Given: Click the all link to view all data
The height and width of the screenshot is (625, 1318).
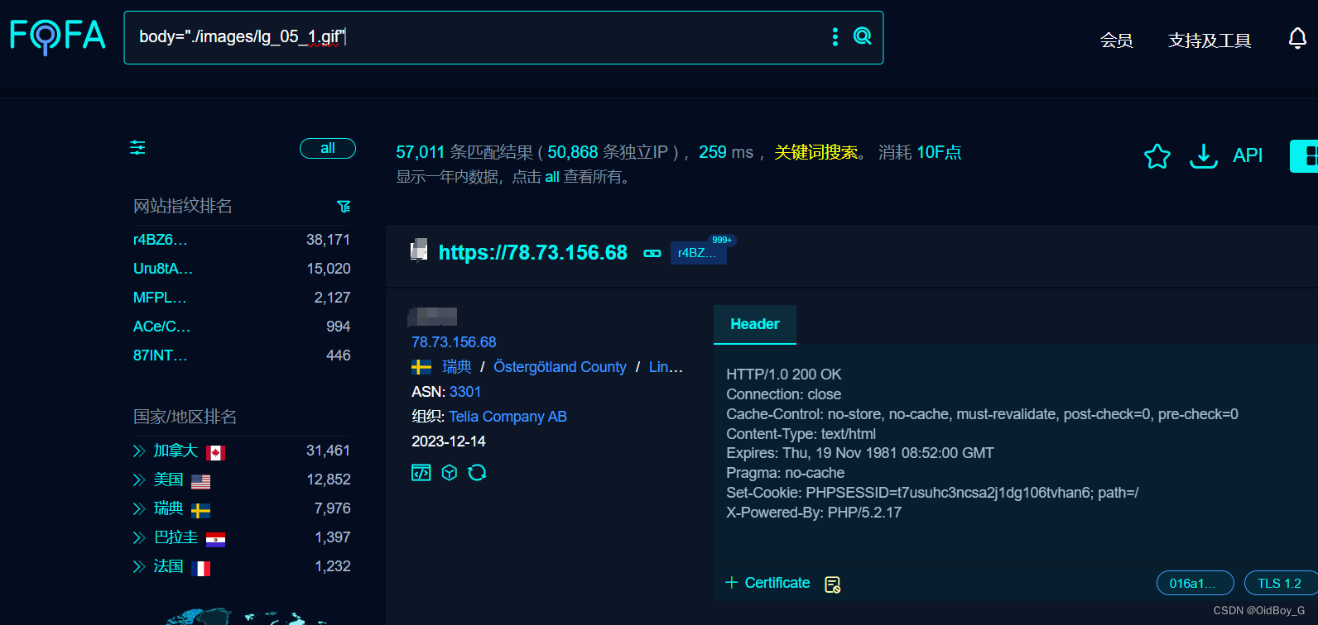Looking at the screenshot, I should (552, 177).
